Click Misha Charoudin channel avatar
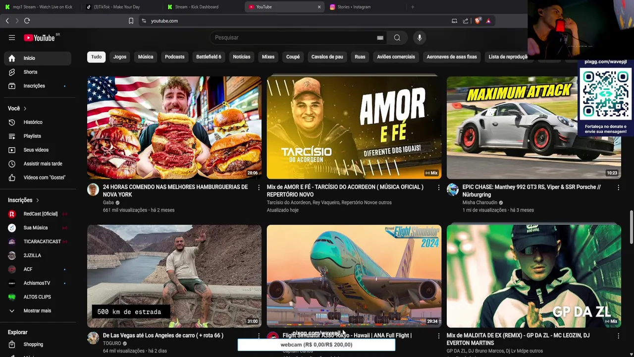This screenshot has width=634, height=357. 453,189
